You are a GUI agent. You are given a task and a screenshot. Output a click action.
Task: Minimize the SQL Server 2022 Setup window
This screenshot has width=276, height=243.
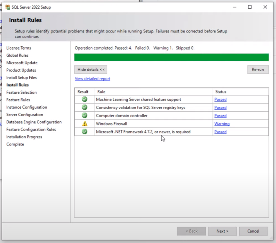coord(235,7)
